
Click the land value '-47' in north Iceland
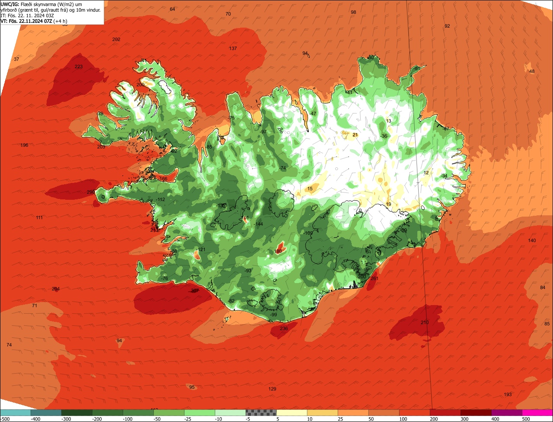(x=313, y=114)
